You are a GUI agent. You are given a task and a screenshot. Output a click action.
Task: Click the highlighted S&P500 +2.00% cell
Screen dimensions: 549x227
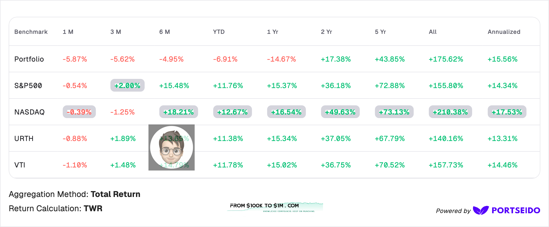click(x=127, y=85)
